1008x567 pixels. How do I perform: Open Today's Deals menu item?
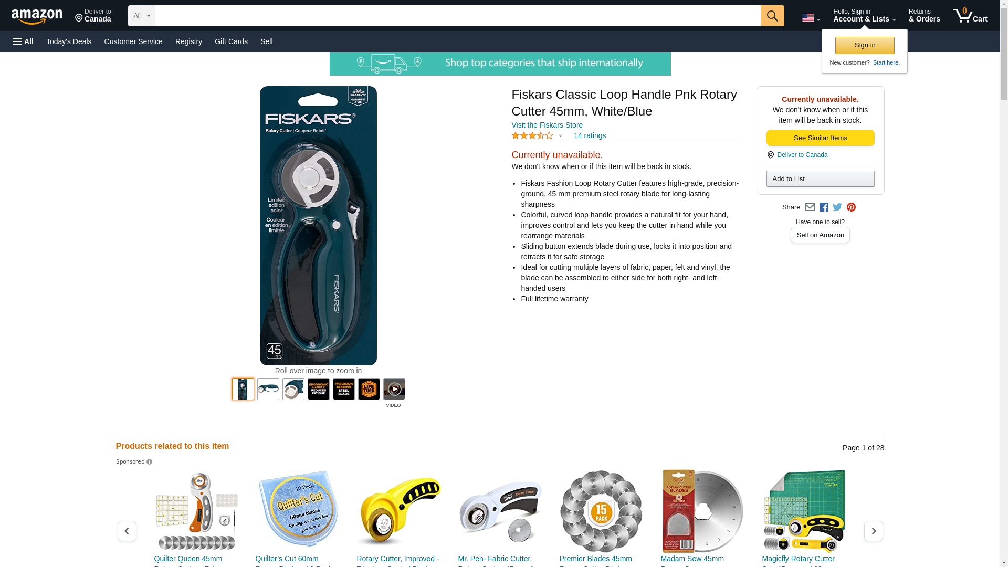coord(69,41)
